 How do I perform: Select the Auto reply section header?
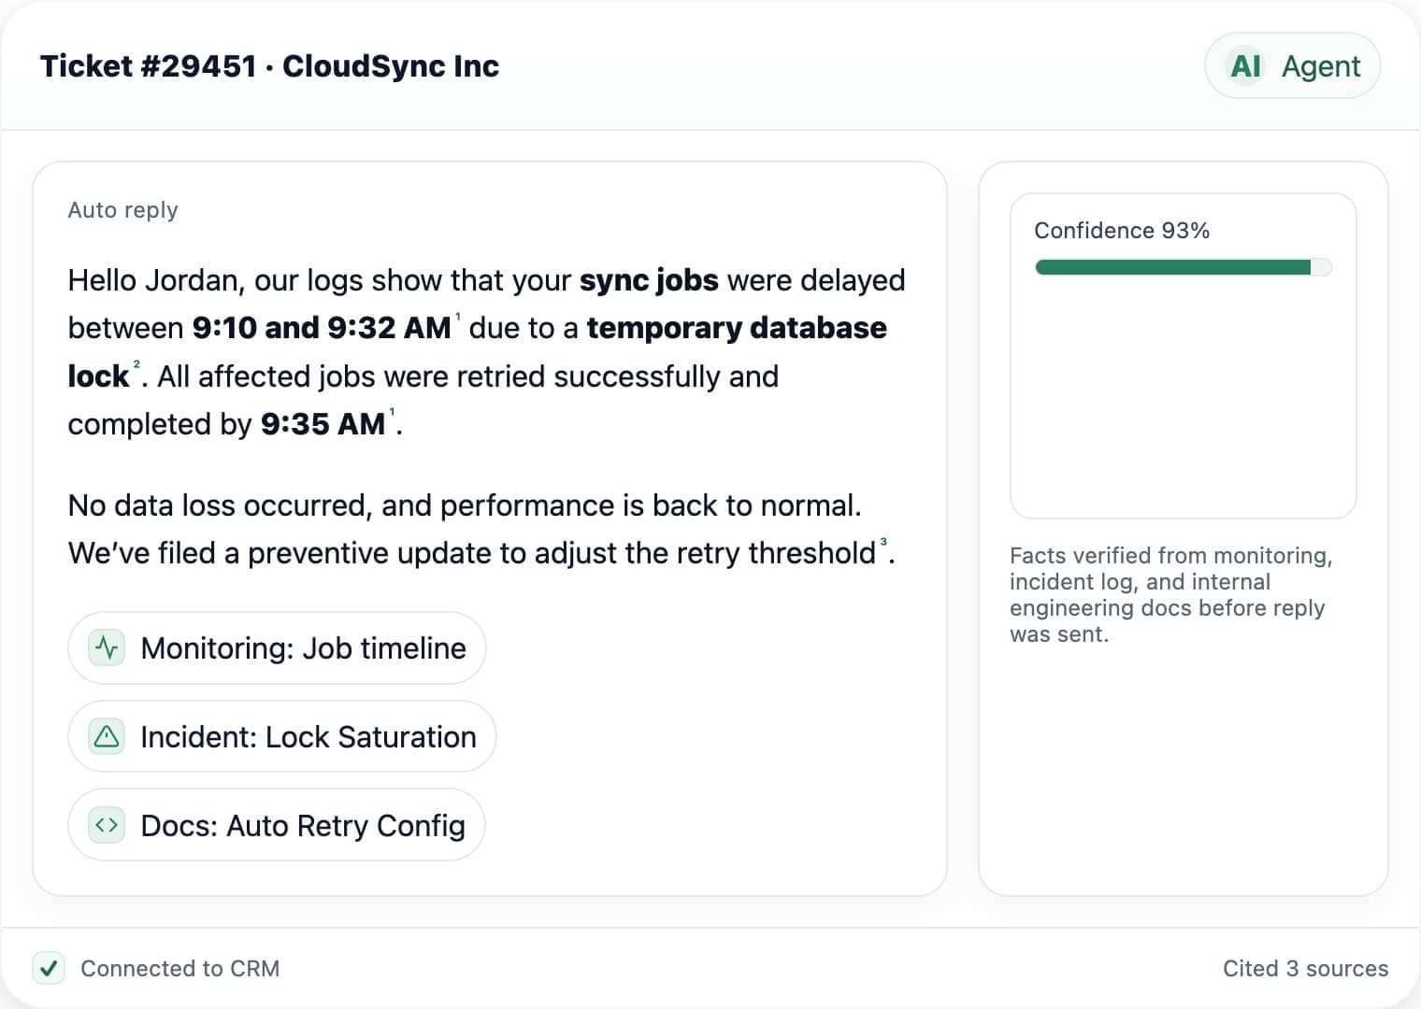(x=122, y=209)
